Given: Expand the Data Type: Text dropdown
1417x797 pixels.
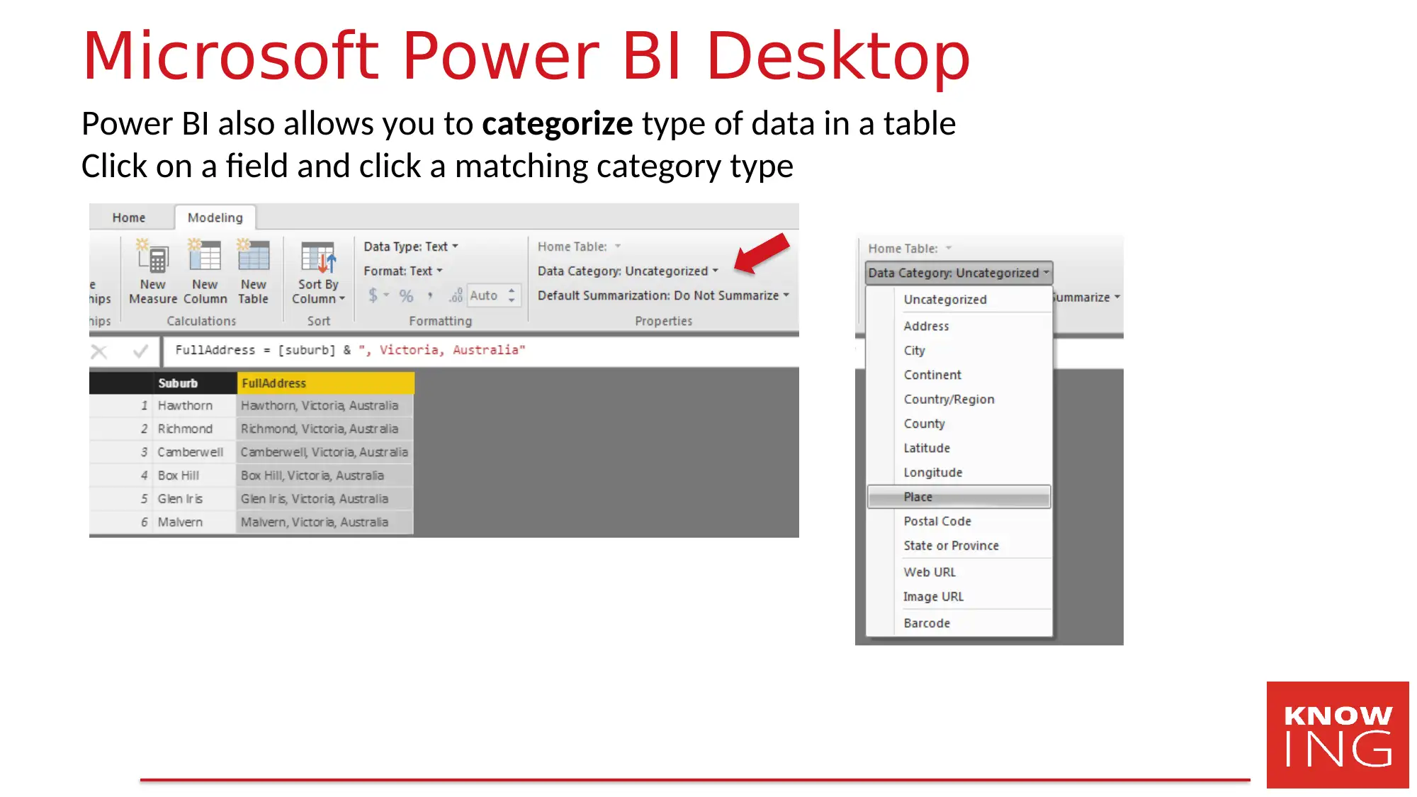Looking at the screenshot, I should [x=411, y=247].
